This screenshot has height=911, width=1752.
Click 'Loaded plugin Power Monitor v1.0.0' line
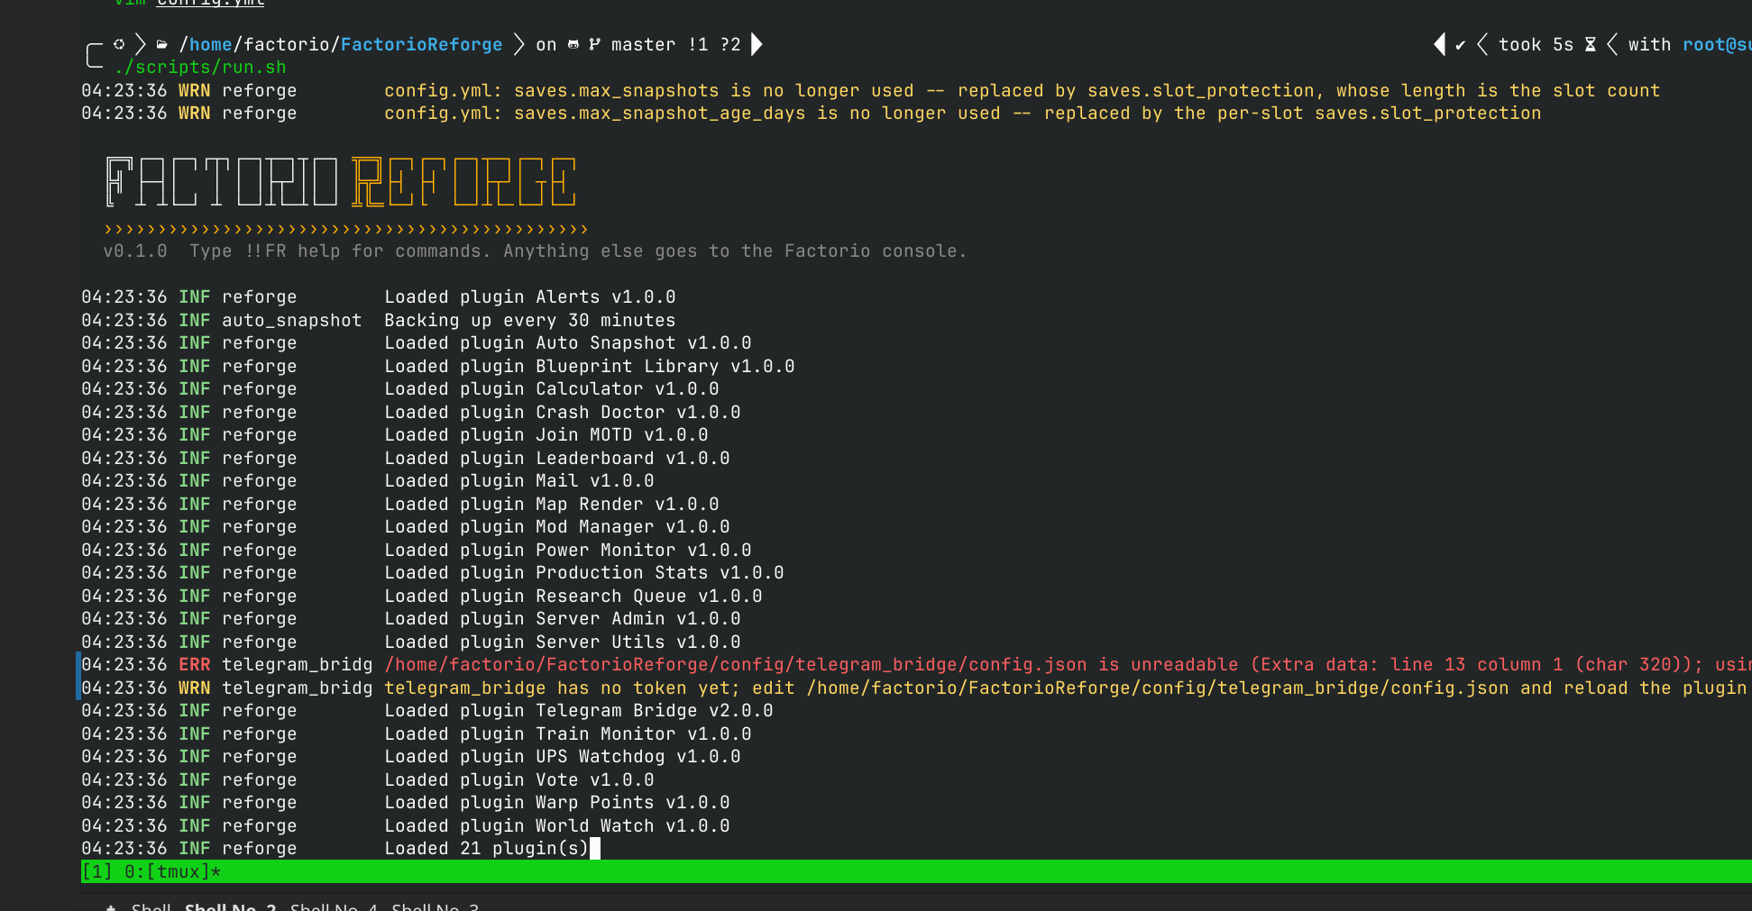click(x=567, y=551)
